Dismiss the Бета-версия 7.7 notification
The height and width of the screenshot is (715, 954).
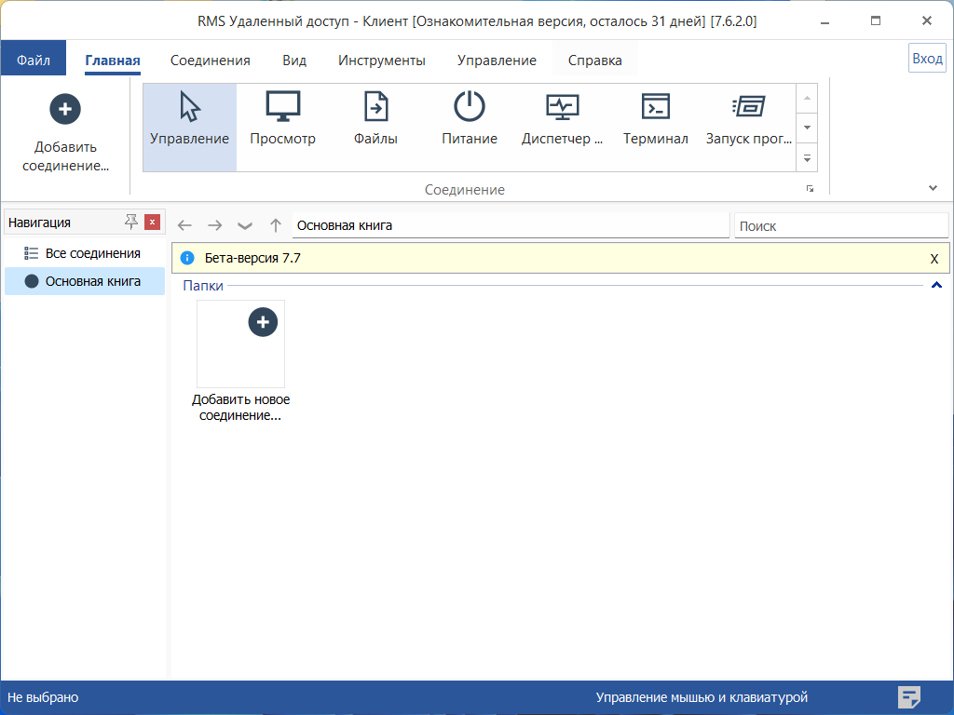point(934,259)
